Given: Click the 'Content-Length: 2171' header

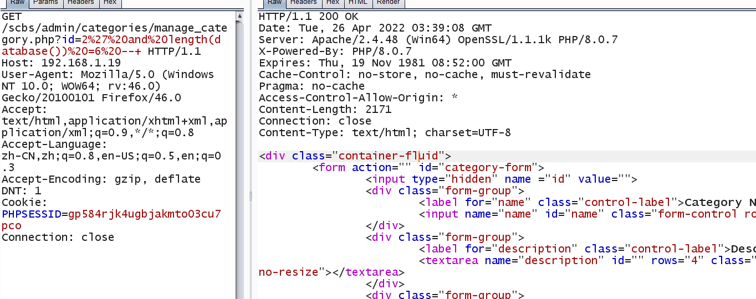Looking at the screenshot, I should click(x=325, y=109).
